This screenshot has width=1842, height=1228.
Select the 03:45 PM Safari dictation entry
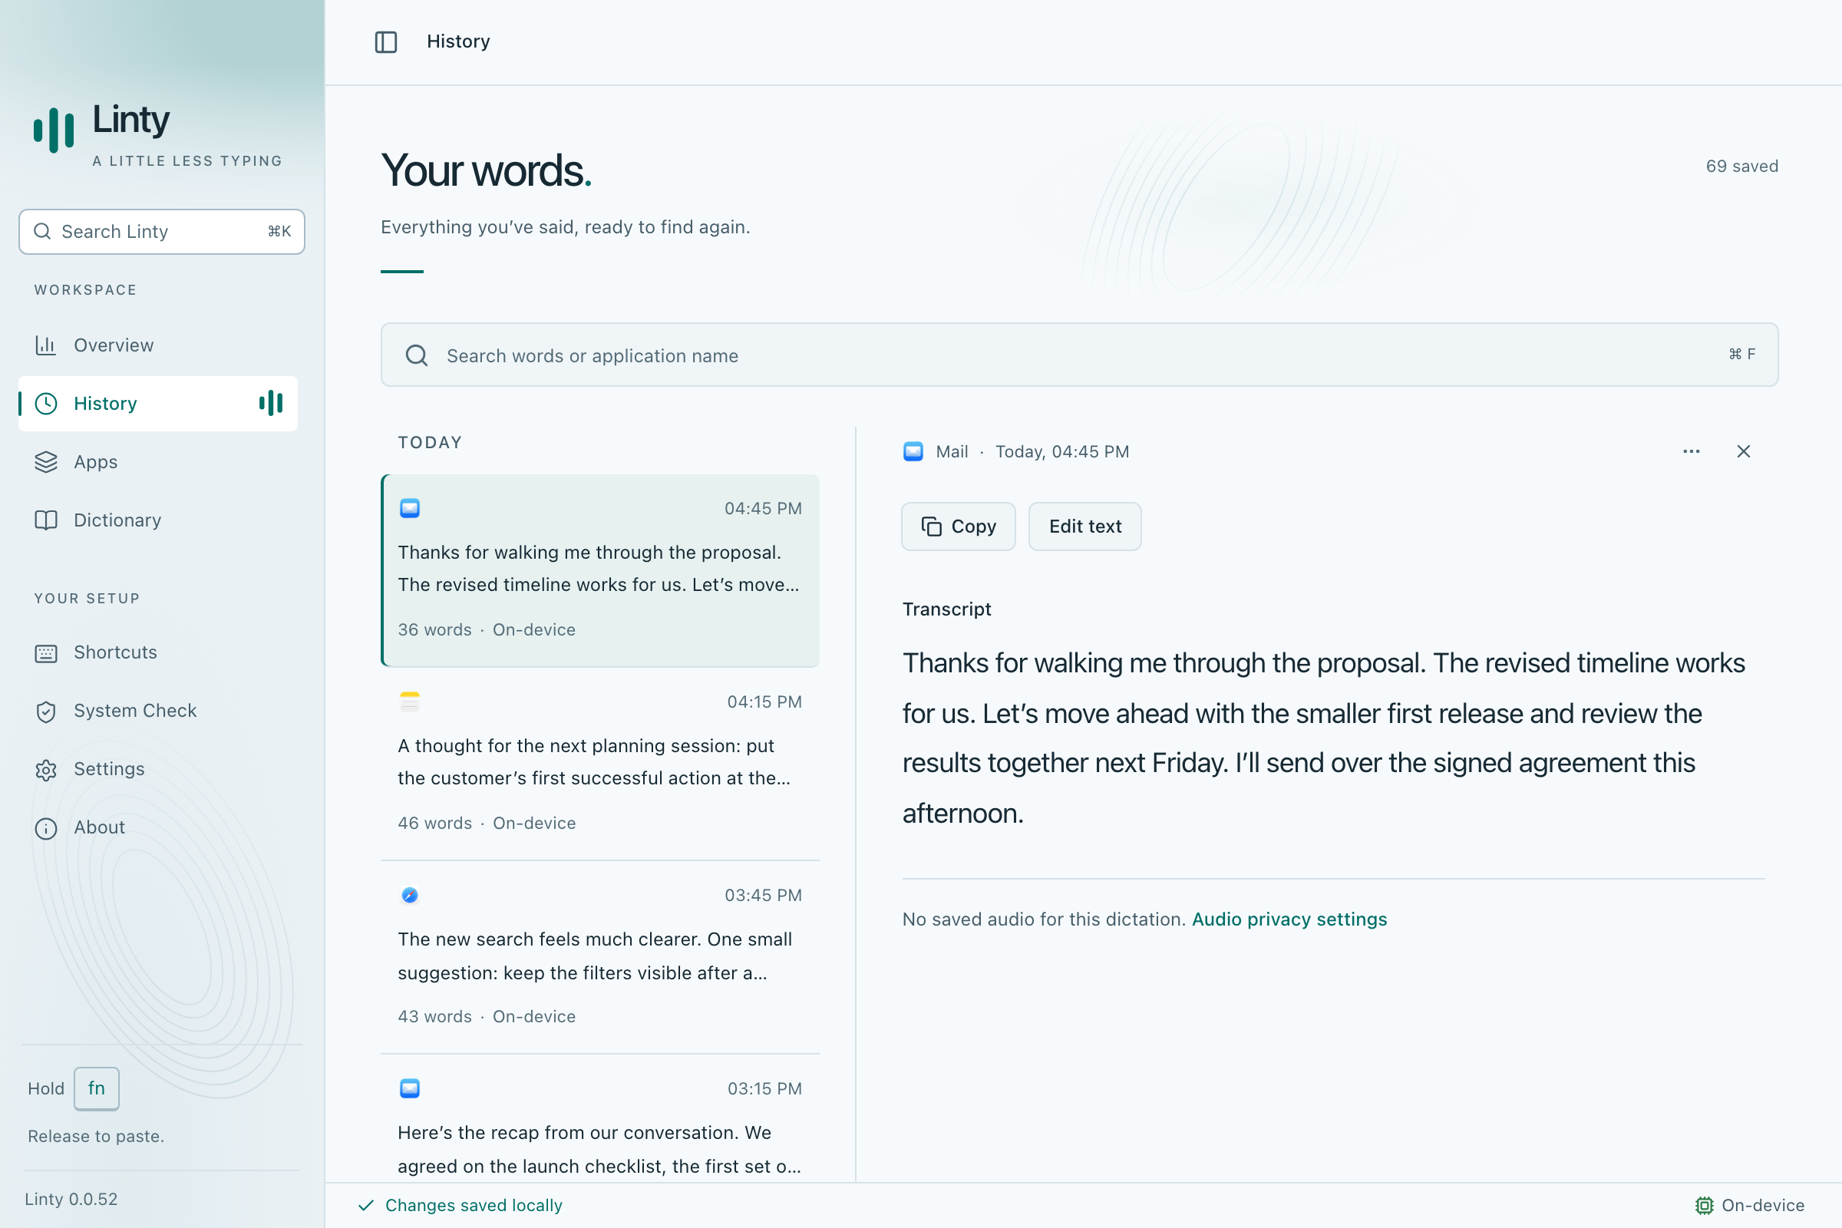coord(600,956)
